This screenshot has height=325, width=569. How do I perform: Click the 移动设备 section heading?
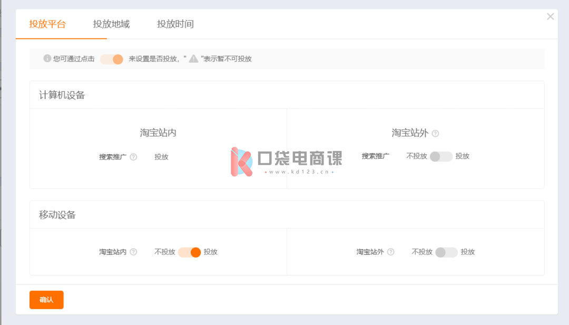(57, 215)
